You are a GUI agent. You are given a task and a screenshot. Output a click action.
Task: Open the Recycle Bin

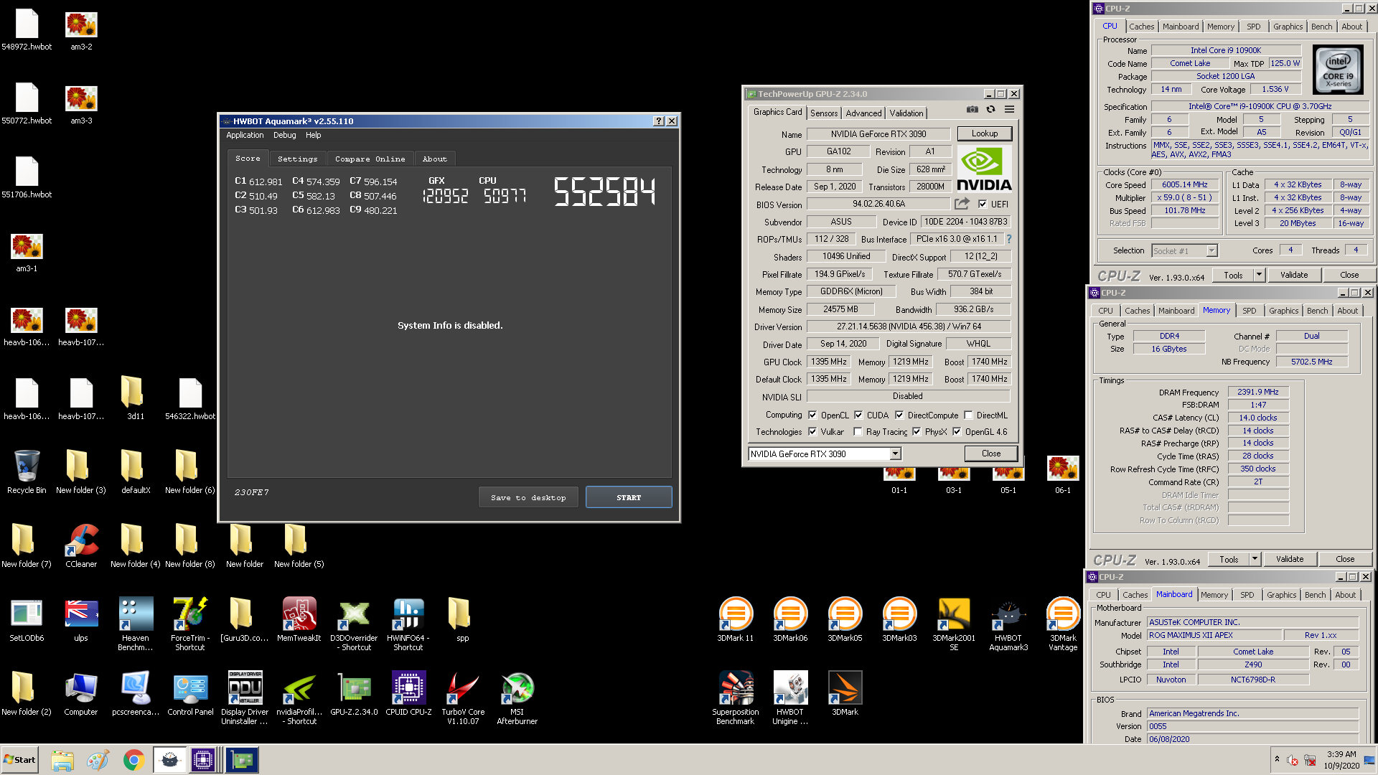coord(27,472)
